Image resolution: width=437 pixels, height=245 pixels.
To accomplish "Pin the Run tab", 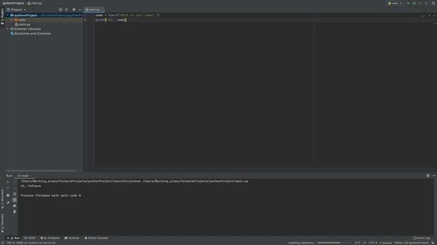I will pyautogui.click(x=8, y=203).
